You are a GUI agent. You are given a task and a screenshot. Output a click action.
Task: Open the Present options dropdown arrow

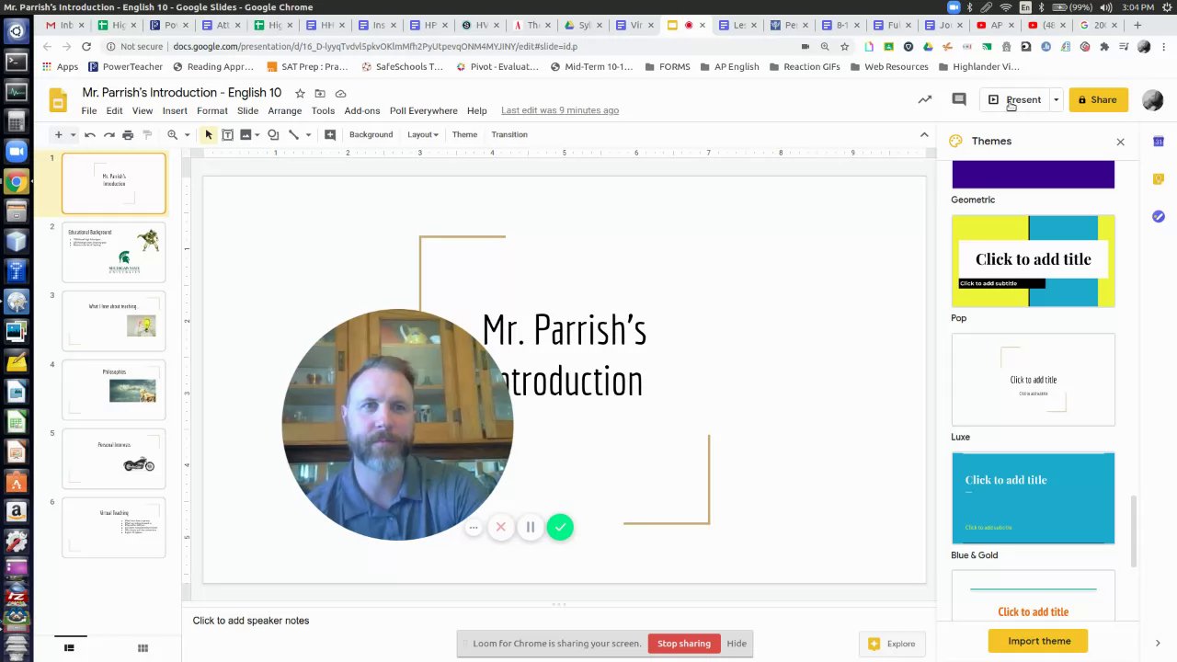pyautogui.click(x=1056, y=99)
